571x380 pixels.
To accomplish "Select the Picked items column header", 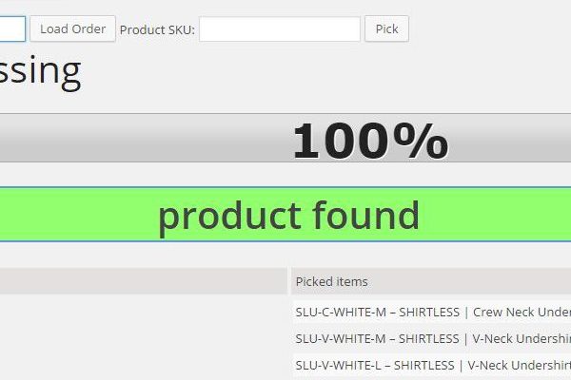I will pos(331,281).
